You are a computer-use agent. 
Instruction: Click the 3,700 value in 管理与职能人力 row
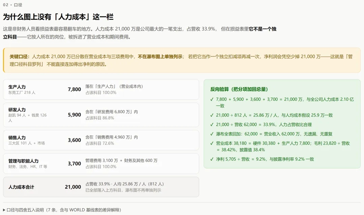(74, 164)
